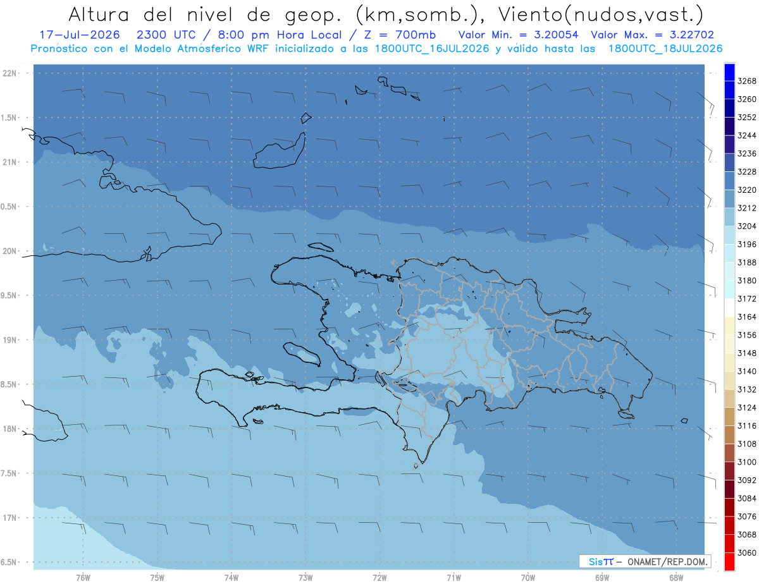Viewport: 759px width, 586px height.
Task: Select the '3100' colorbar value
Action: [747, 462]
